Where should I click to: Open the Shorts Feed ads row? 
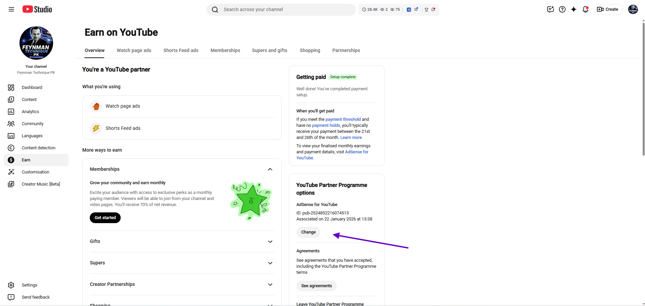click(182, 129)
